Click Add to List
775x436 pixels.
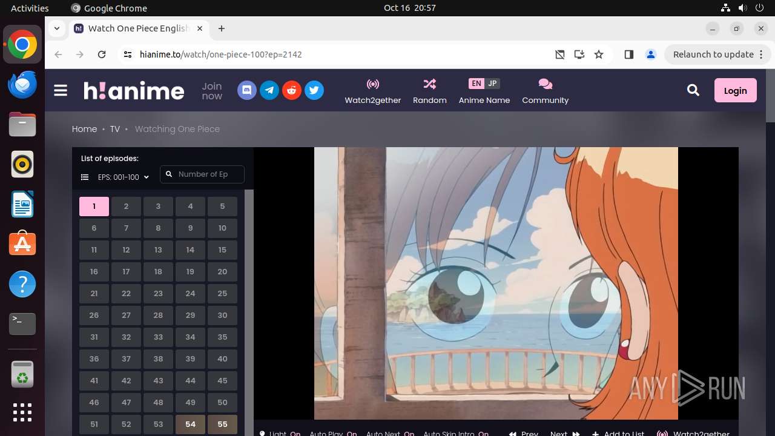coord(618,433)
